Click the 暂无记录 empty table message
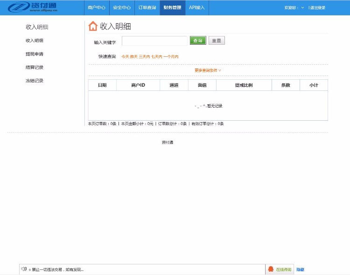350x275 pixels. pyautogui.click(x=209, y=106)
